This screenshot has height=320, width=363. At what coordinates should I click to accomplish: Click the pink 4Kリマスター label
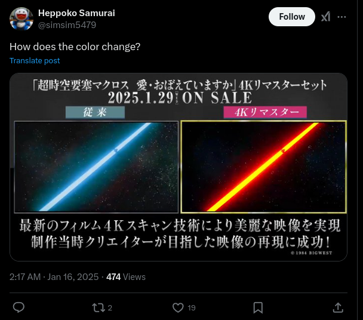pos(265,112)
